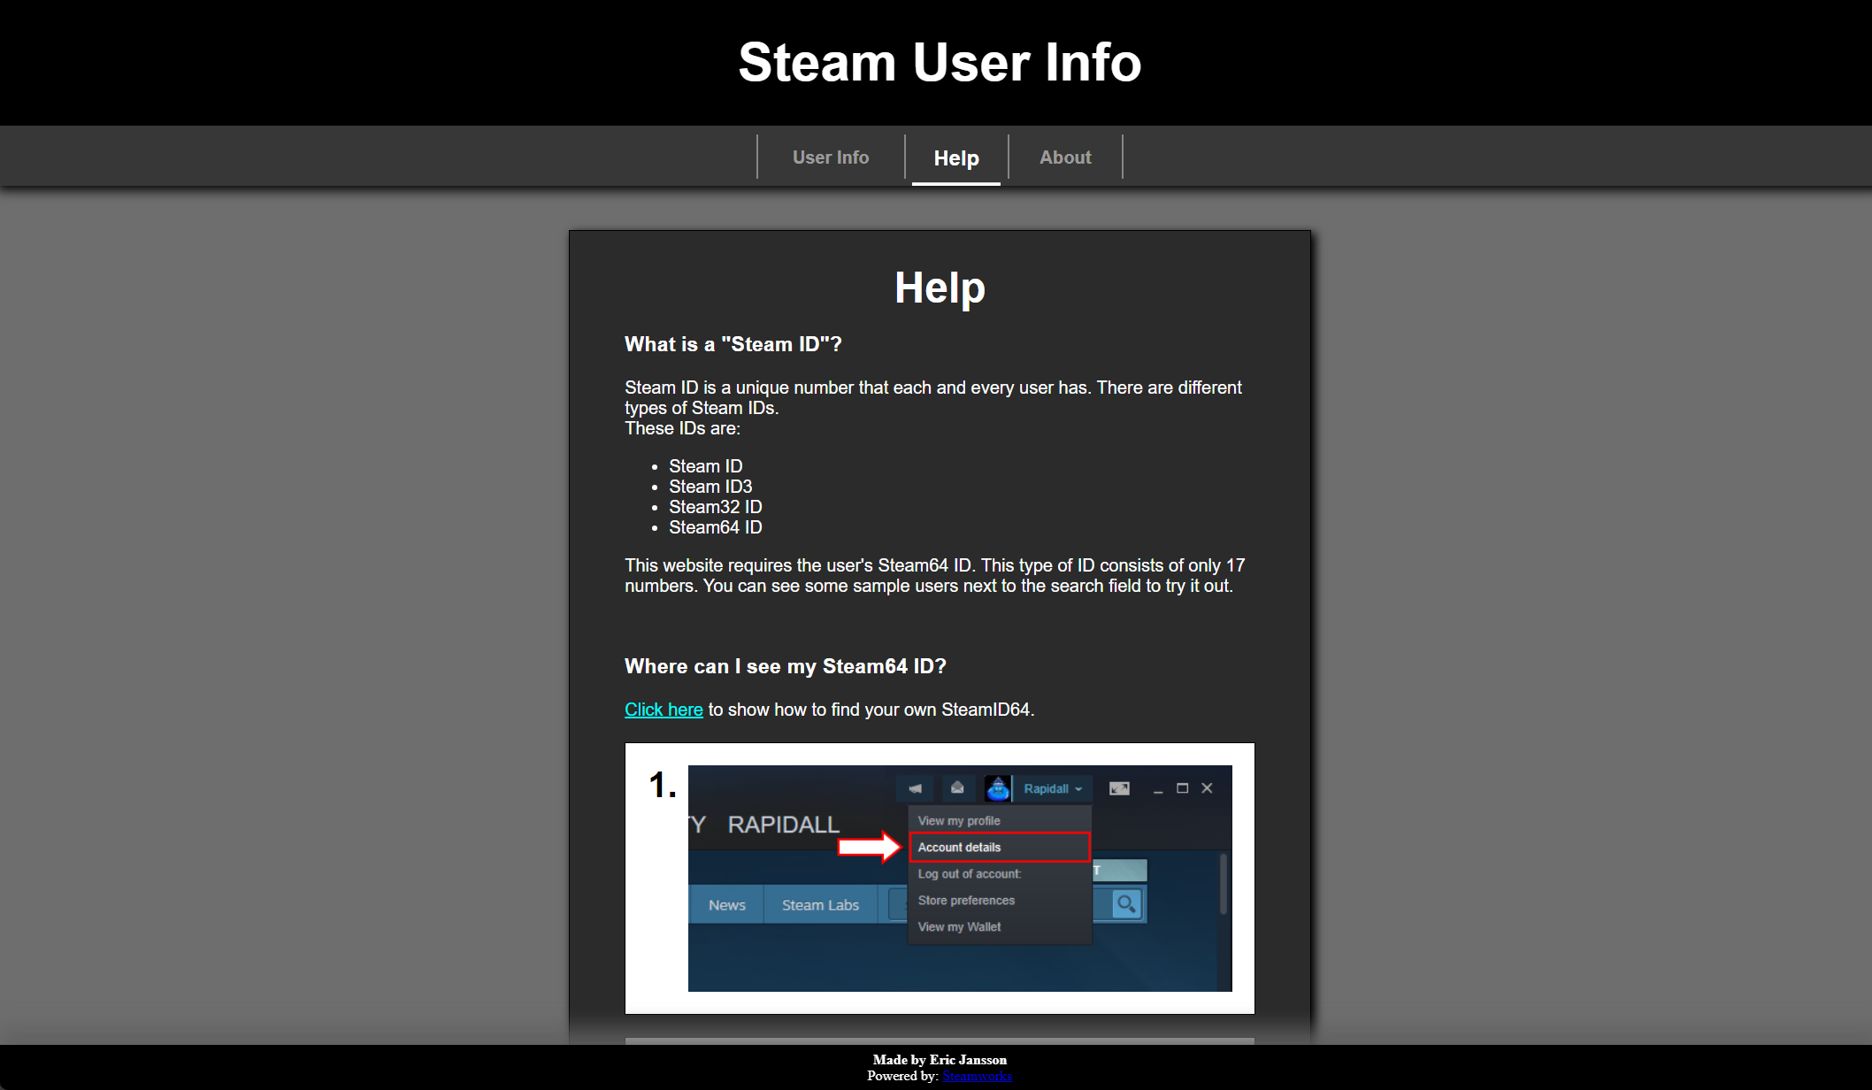This screenshot has height=1090, width=1872.
Task: Select the 'What is a "Steam ID"?' heading
Action: pyautogui.click(x=733, y=344)
